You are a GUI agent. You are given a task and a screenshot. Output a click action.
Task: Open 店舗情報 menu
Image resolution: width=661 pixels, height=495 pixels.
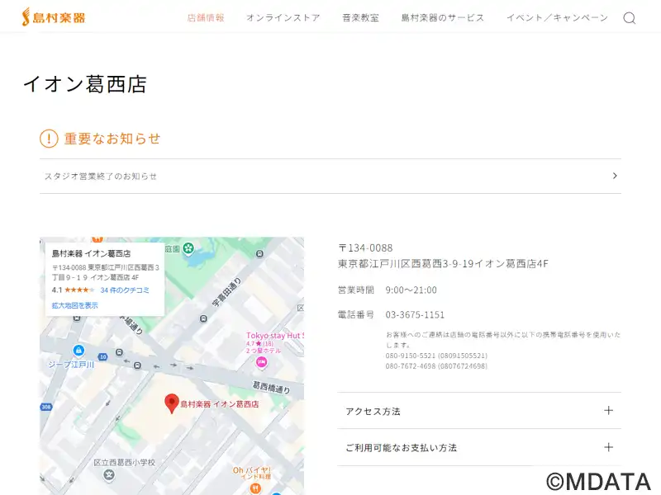click(x=206, y=17)
